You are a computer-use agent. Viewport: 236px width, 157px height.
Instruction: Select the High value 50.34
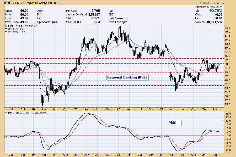coord(24,15)
